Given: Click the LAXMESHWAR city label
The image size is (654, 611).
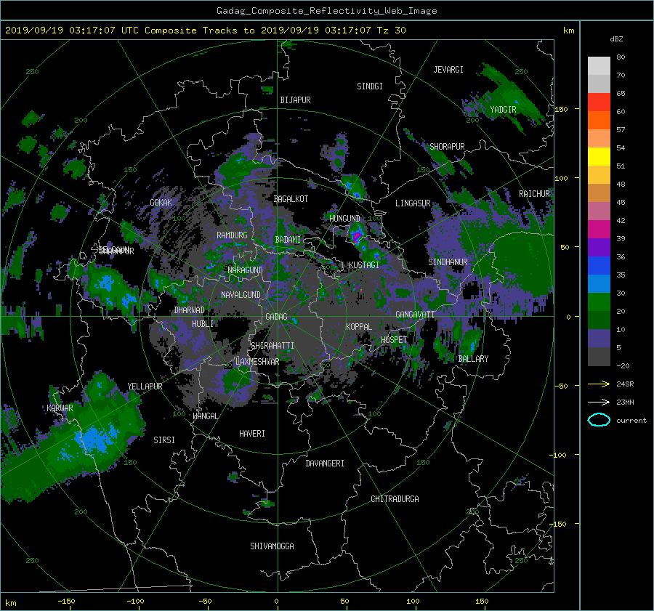Looking at the screenshot, I should click(x=257, y=362).
